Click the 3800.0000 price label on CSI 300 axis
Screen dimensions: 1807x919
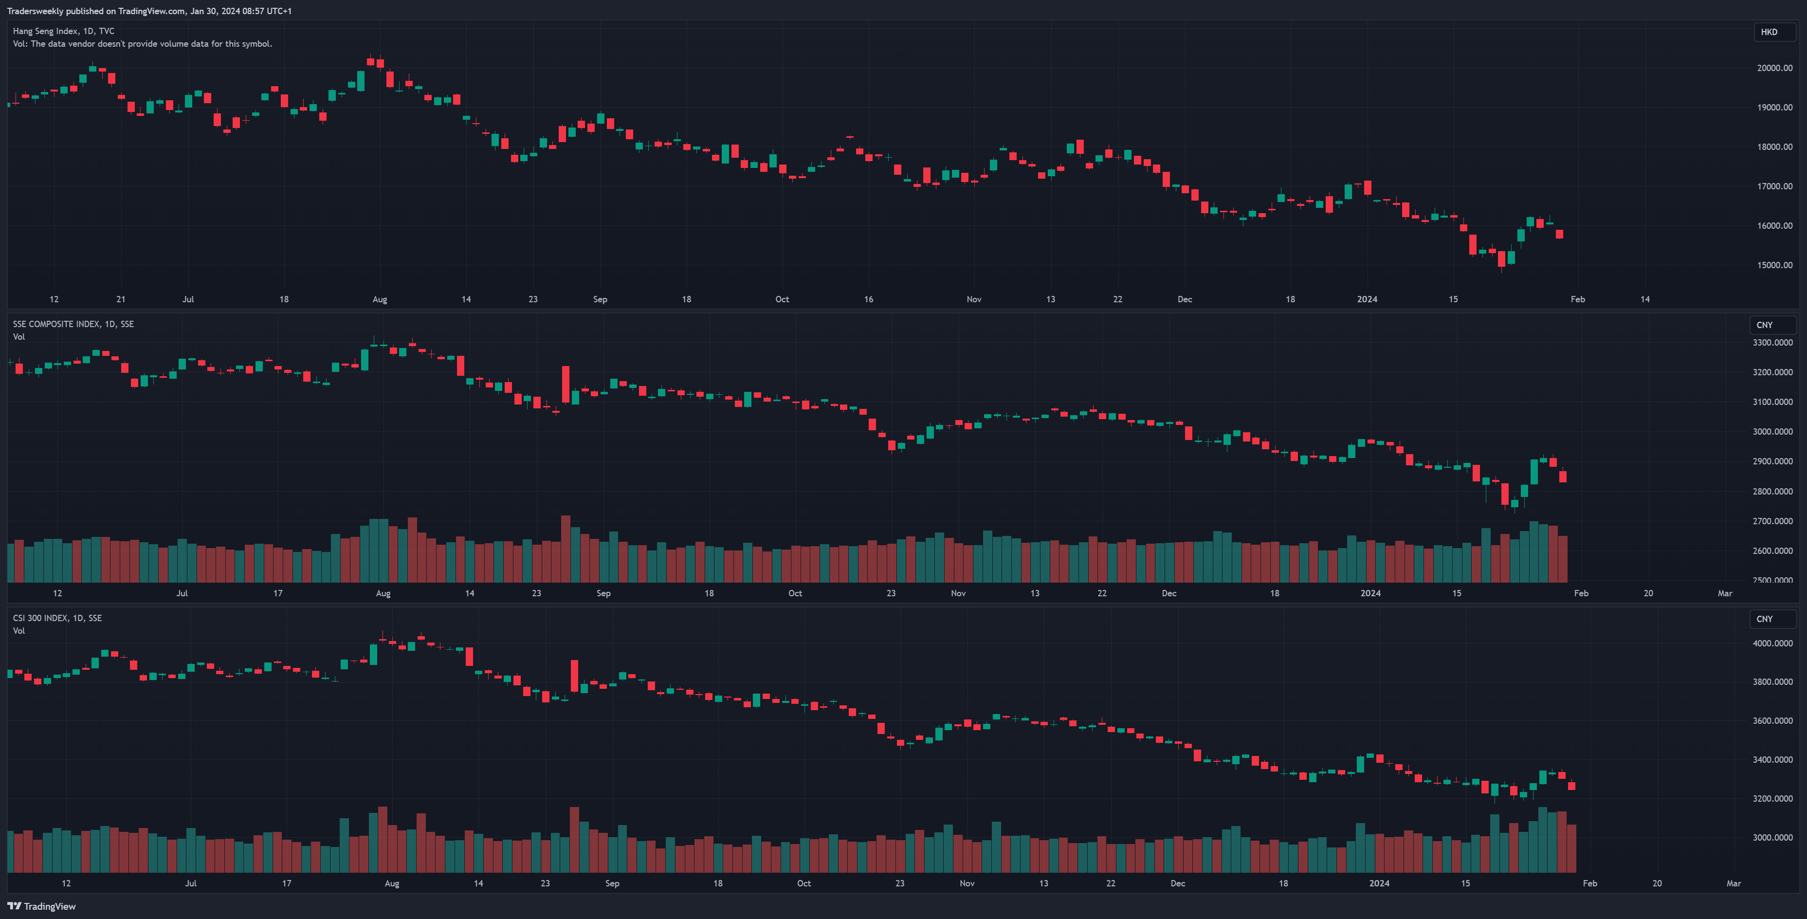1772,682
